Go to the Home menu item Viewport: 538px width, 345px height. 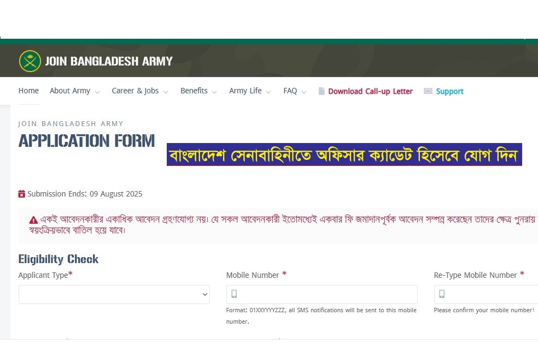(x=28, y=91)
